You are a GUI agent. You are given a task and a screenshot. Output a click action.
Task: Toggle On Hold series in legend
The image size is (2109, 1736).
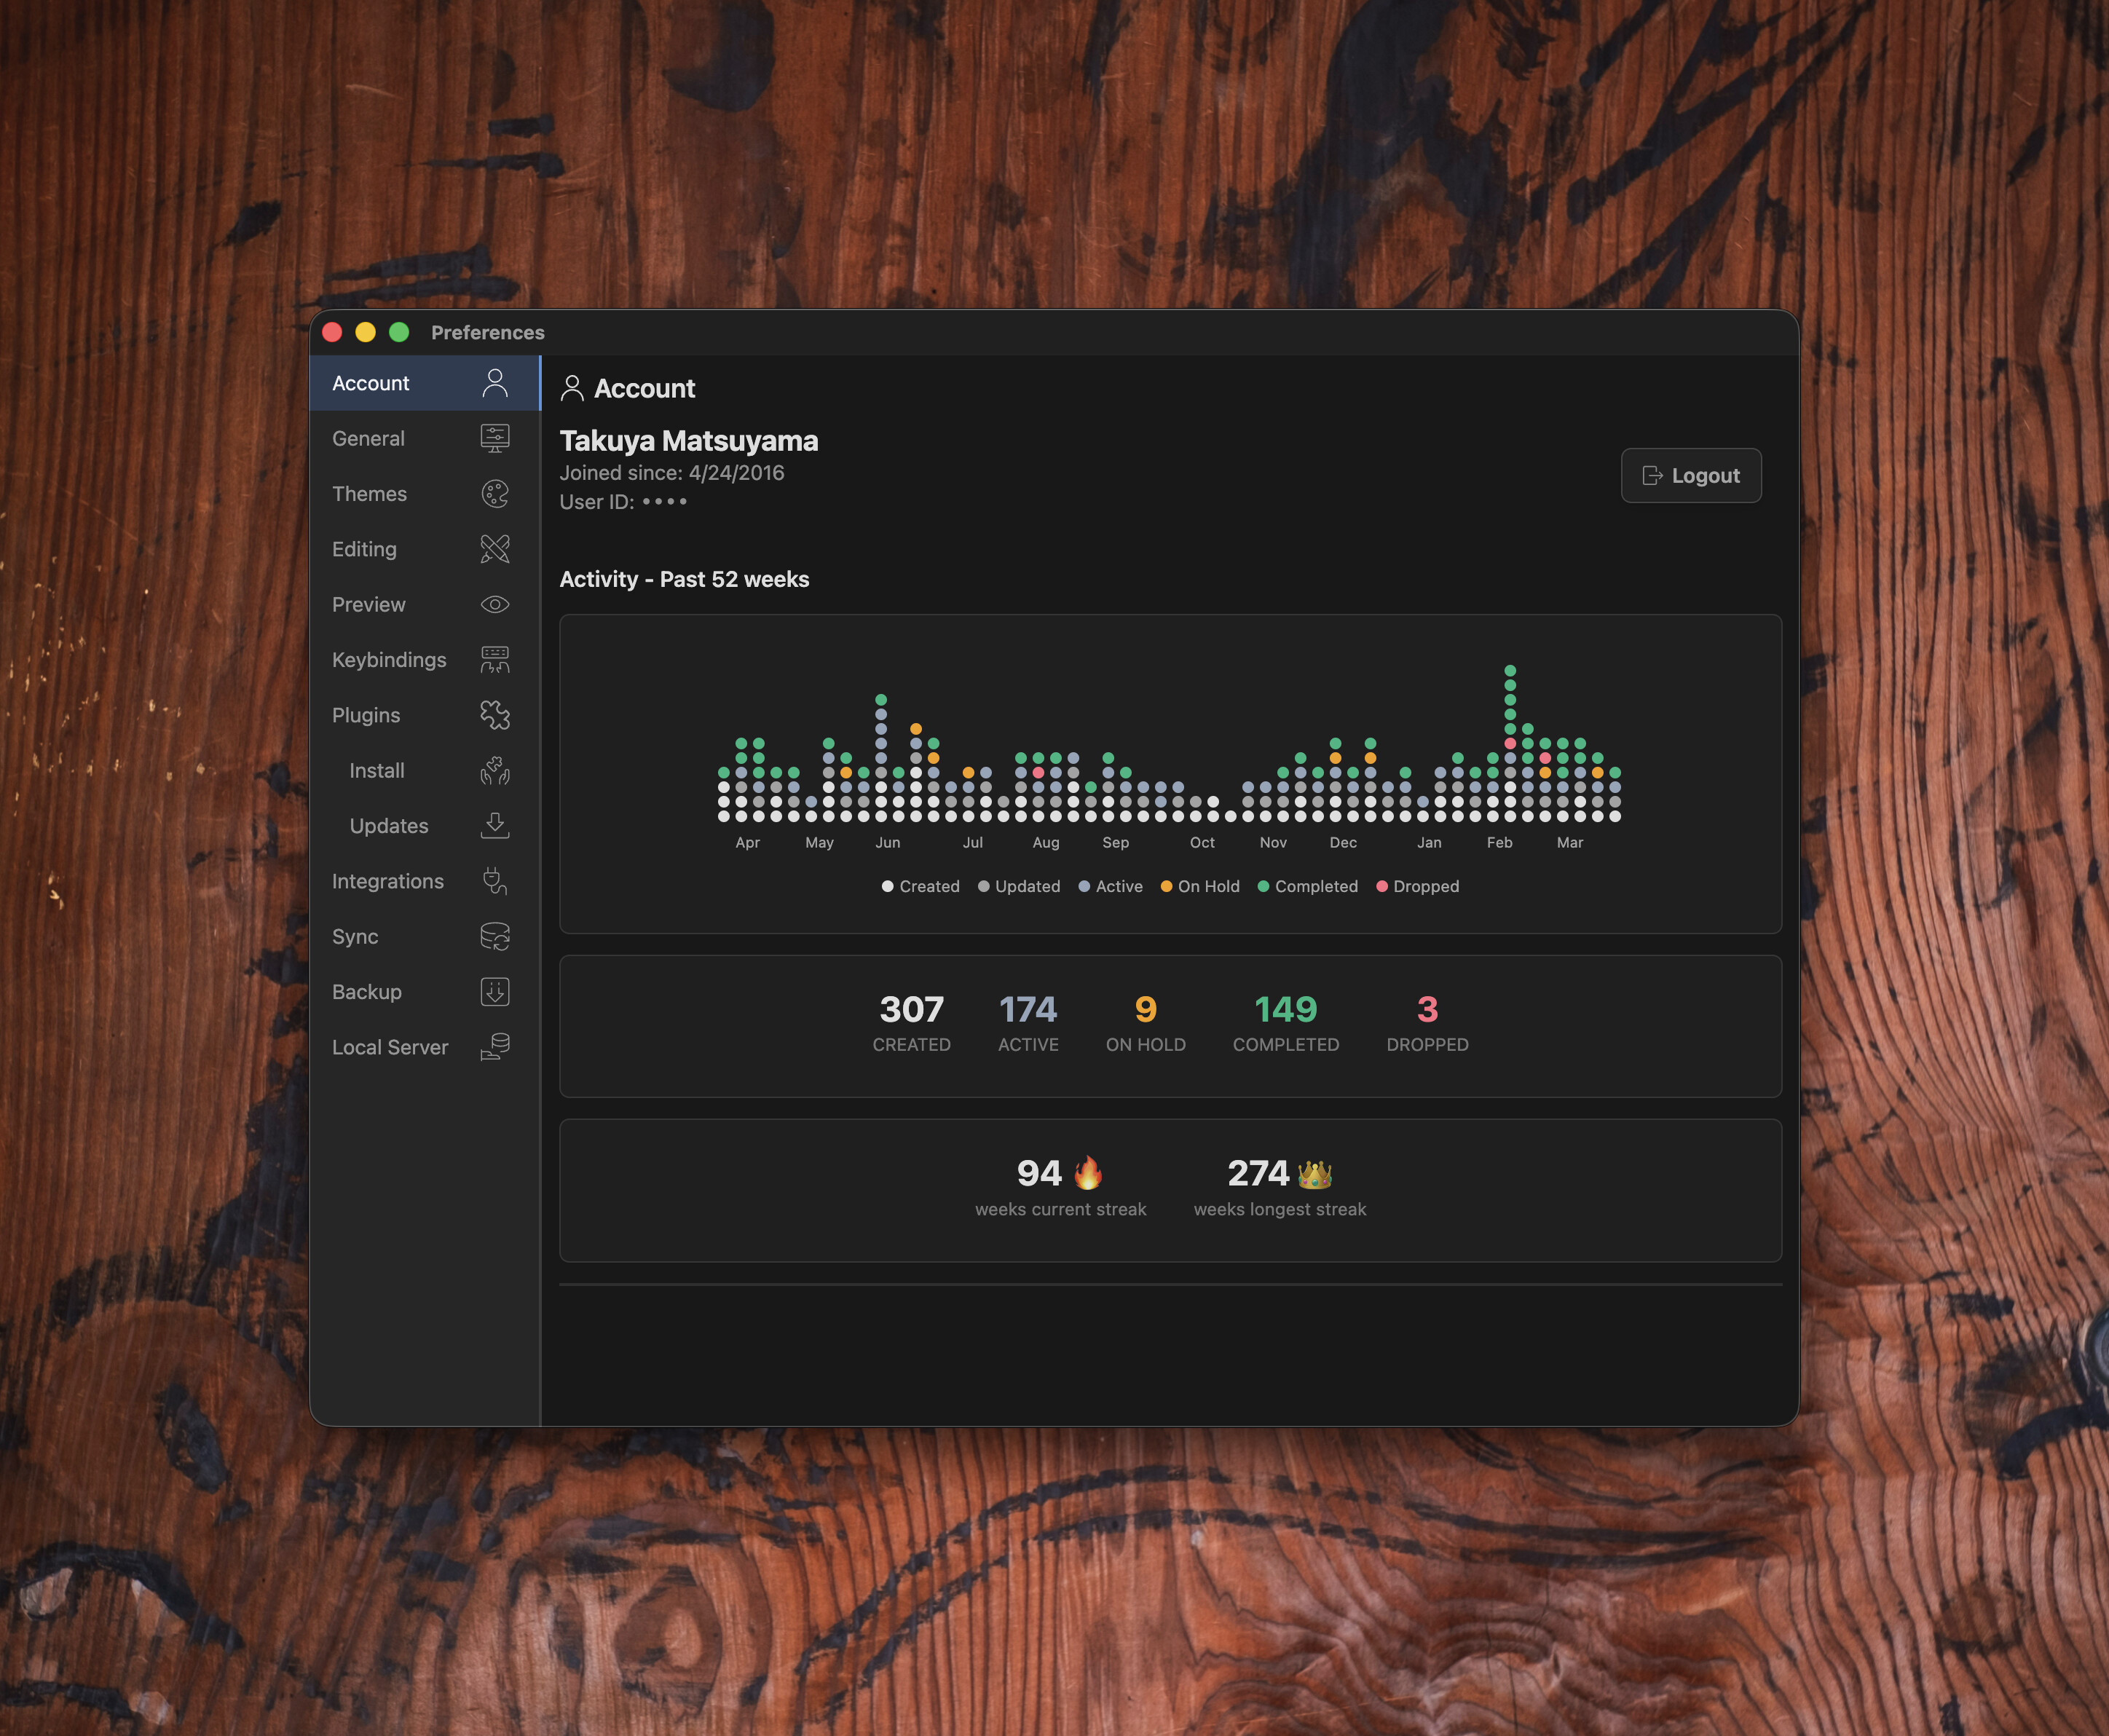pos(1208,886)
